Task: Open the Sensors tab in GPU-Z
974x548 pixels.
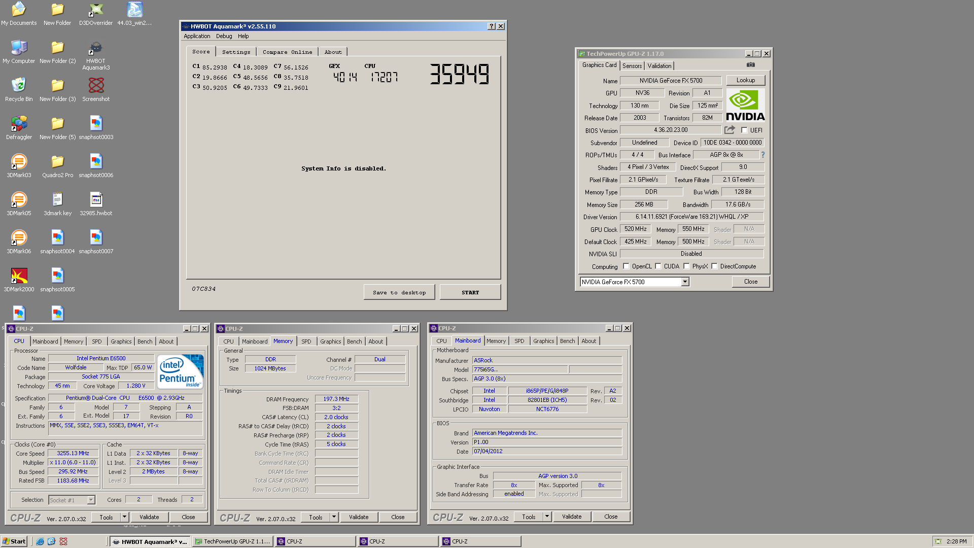Action: 632,66
